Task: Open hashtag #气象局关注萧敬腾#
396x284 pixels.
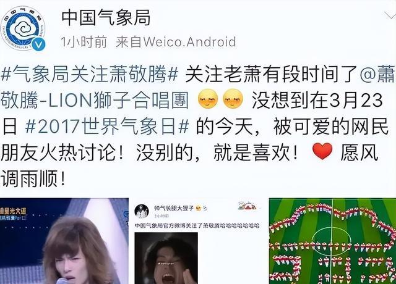Action: click(89, 74)
